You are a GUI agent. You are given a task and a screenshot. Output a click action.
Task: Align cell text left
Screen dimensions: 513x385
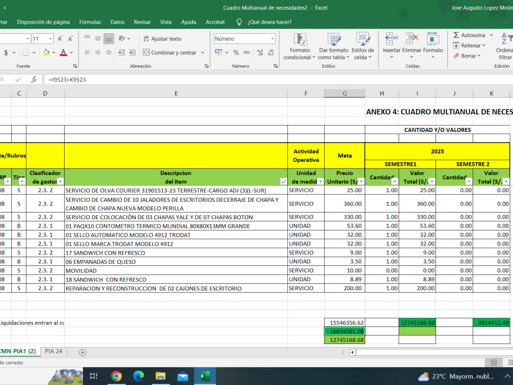87,52
